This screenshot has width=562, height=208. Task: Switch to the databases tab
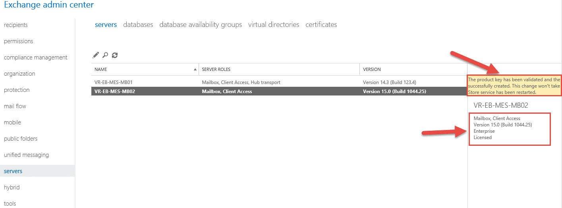point(138,25)
